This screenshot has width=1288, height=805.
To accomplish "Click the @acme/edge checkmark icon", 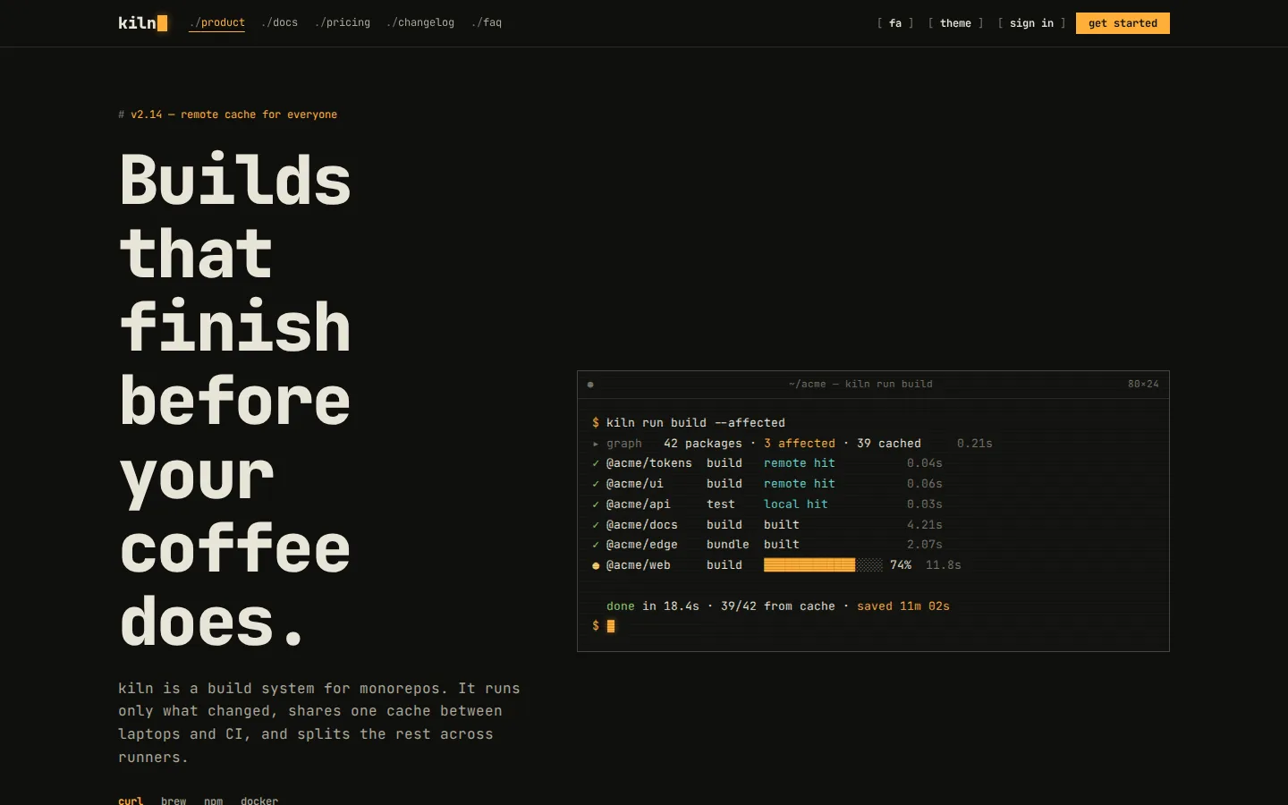I will pyautogui.click(x=596, y=545).
